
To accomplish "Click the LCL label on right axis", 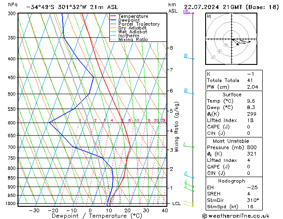I will [177, 204].
